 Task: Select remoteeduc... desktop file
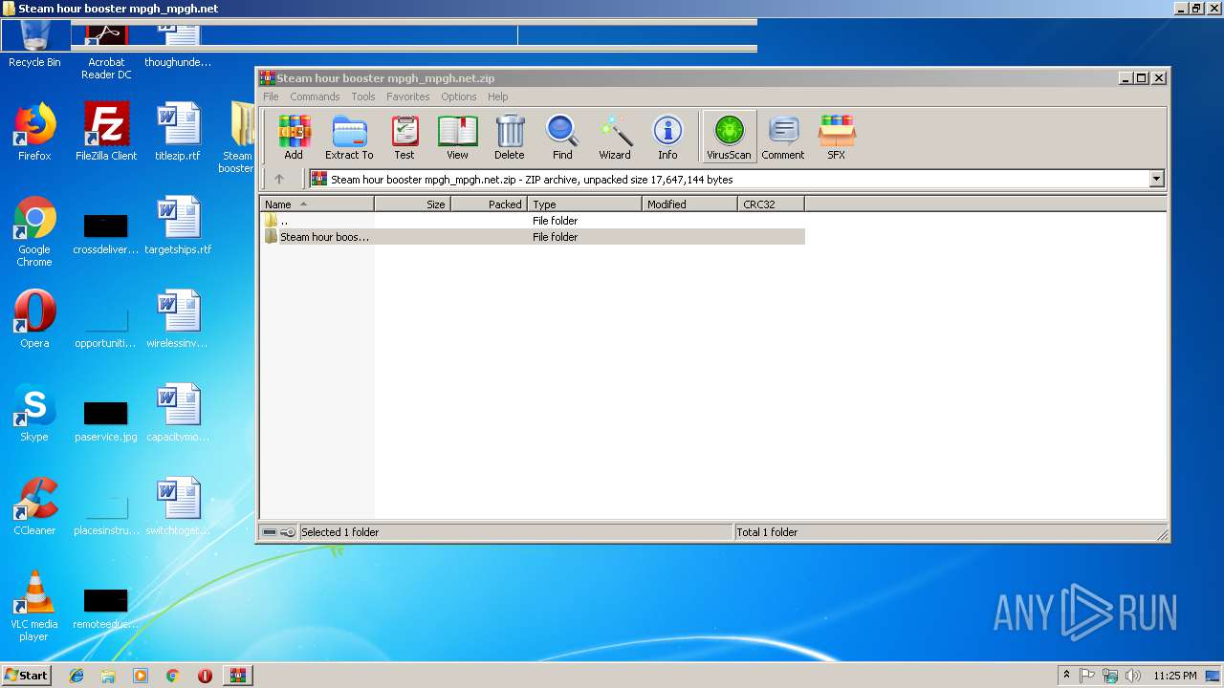[106, 609]
